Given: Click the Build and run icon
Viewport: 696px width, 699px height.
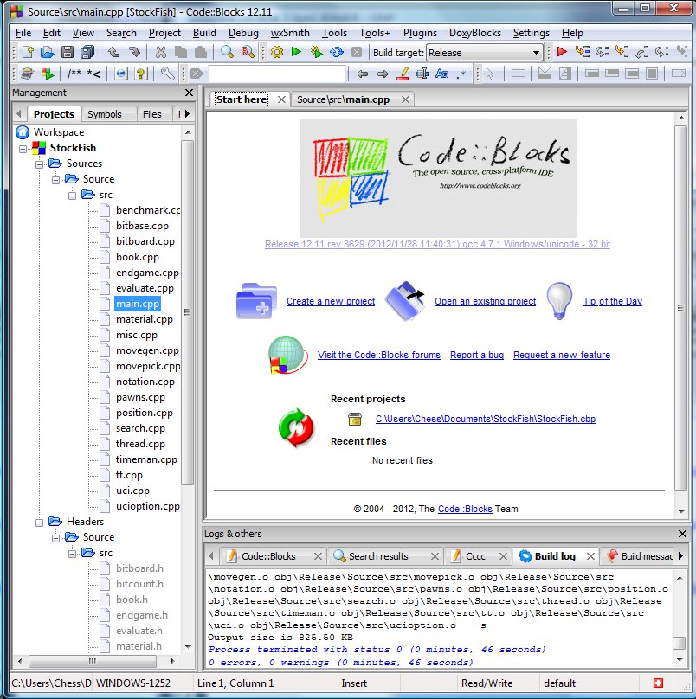Looking at the screenshot, I should point(317,52).
